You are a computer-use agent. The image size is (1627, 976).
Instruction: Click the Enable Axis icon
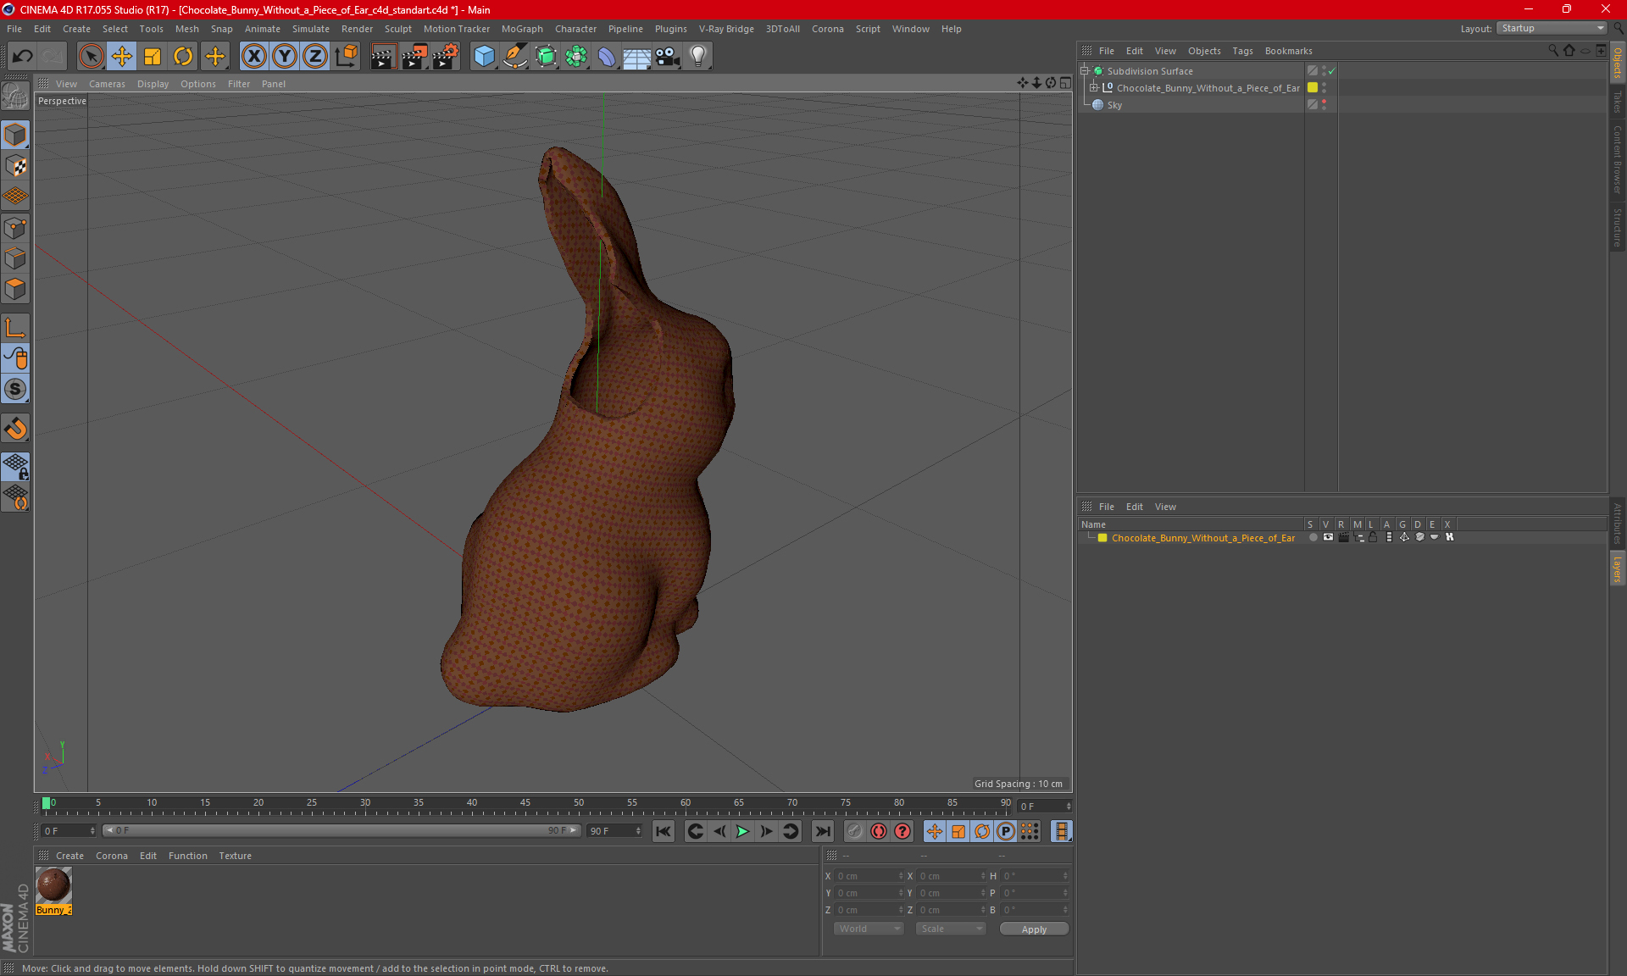click(15, 329)
